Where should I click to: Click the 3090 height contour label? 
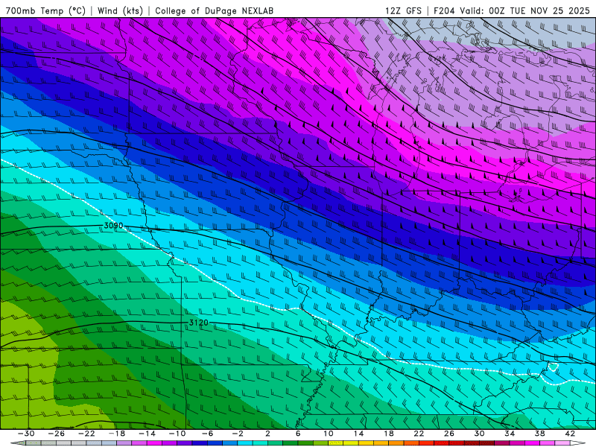[x=113, y=226]
